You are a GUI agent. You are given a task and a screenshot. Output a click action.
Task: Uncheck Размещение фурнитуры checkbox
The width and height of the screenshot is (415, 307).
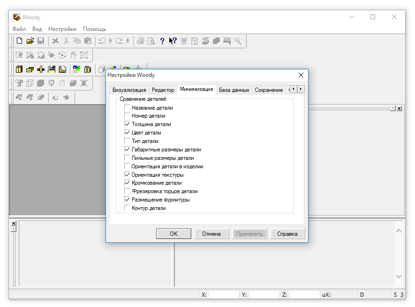pyautogui.click(x=127, y=200)
